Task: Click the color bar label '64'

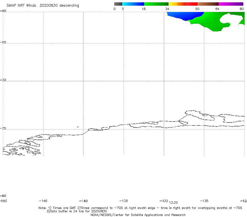Action: [217, 9]
